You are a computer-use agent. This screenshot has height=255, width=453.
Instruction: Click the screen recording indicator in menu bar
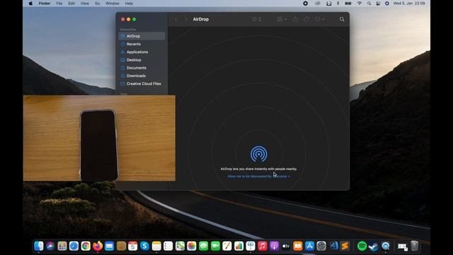click(x=305, y=4)
